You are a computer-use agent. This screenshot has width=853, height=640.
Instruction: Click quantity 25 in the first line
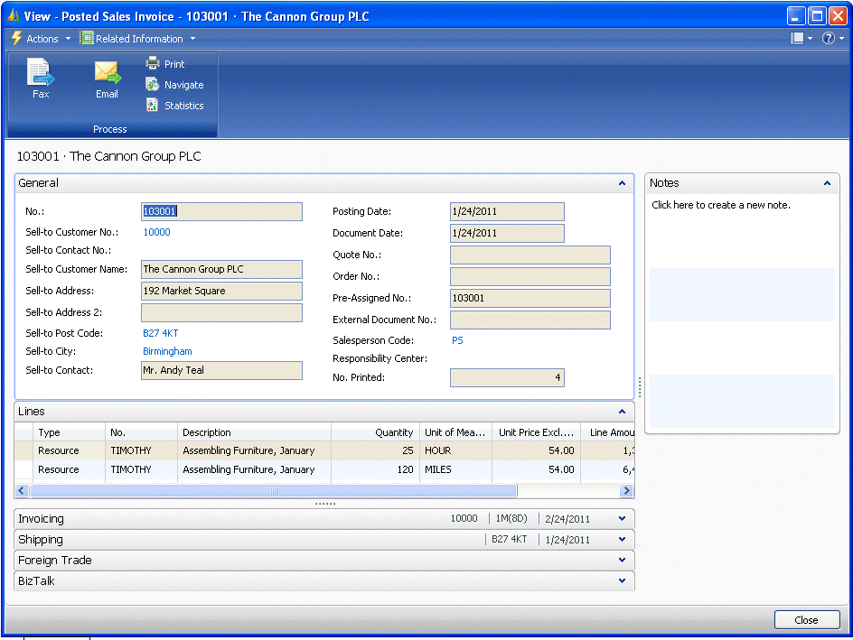tap(375, 450)
